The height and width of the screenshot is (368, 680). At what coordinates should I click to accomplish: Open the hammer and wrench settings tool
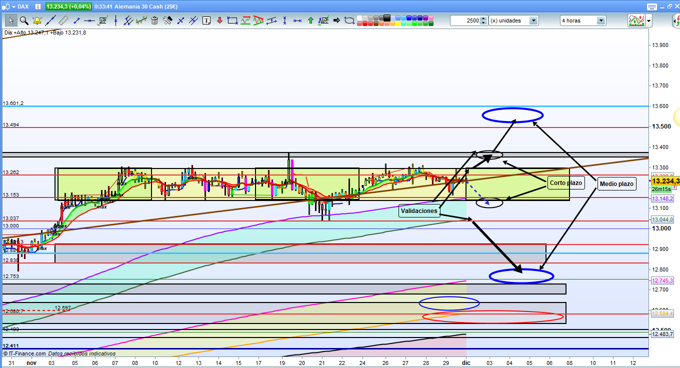click(x=167, y=20)
